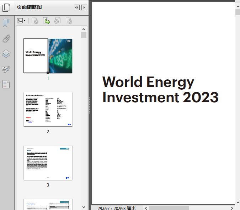Expand panel with right arrow button

[84, 7]
